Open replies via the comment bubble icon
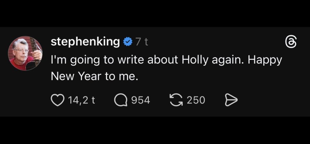310x144 pixels. click(x=121, y=100)
